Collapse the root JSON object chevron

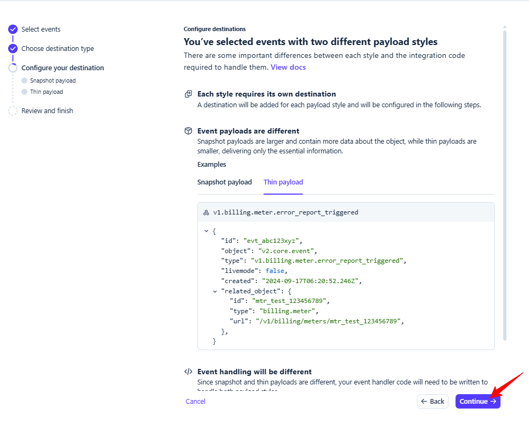(207, 231)
